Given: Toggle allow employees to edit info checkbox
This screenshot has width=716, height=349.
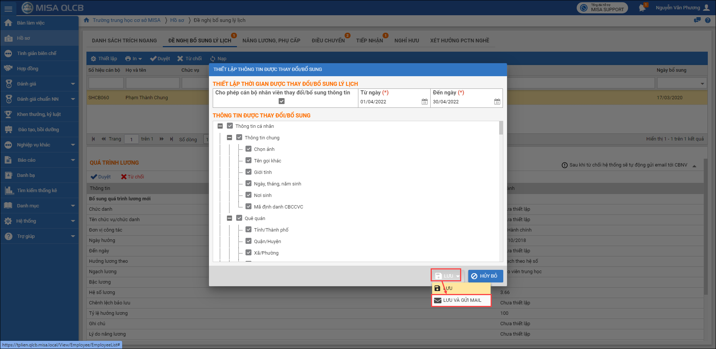Looking at the screenshot, I should (282, 101).
